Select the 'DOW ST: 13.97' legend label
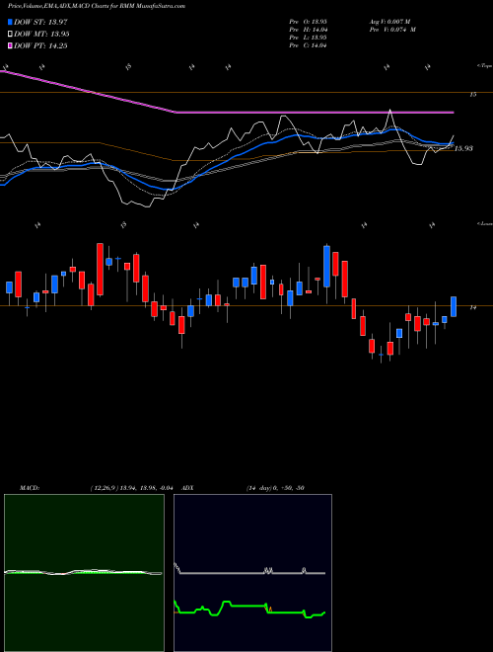The width and height of the screenshot is (493, 652). [x=40, y=22]
